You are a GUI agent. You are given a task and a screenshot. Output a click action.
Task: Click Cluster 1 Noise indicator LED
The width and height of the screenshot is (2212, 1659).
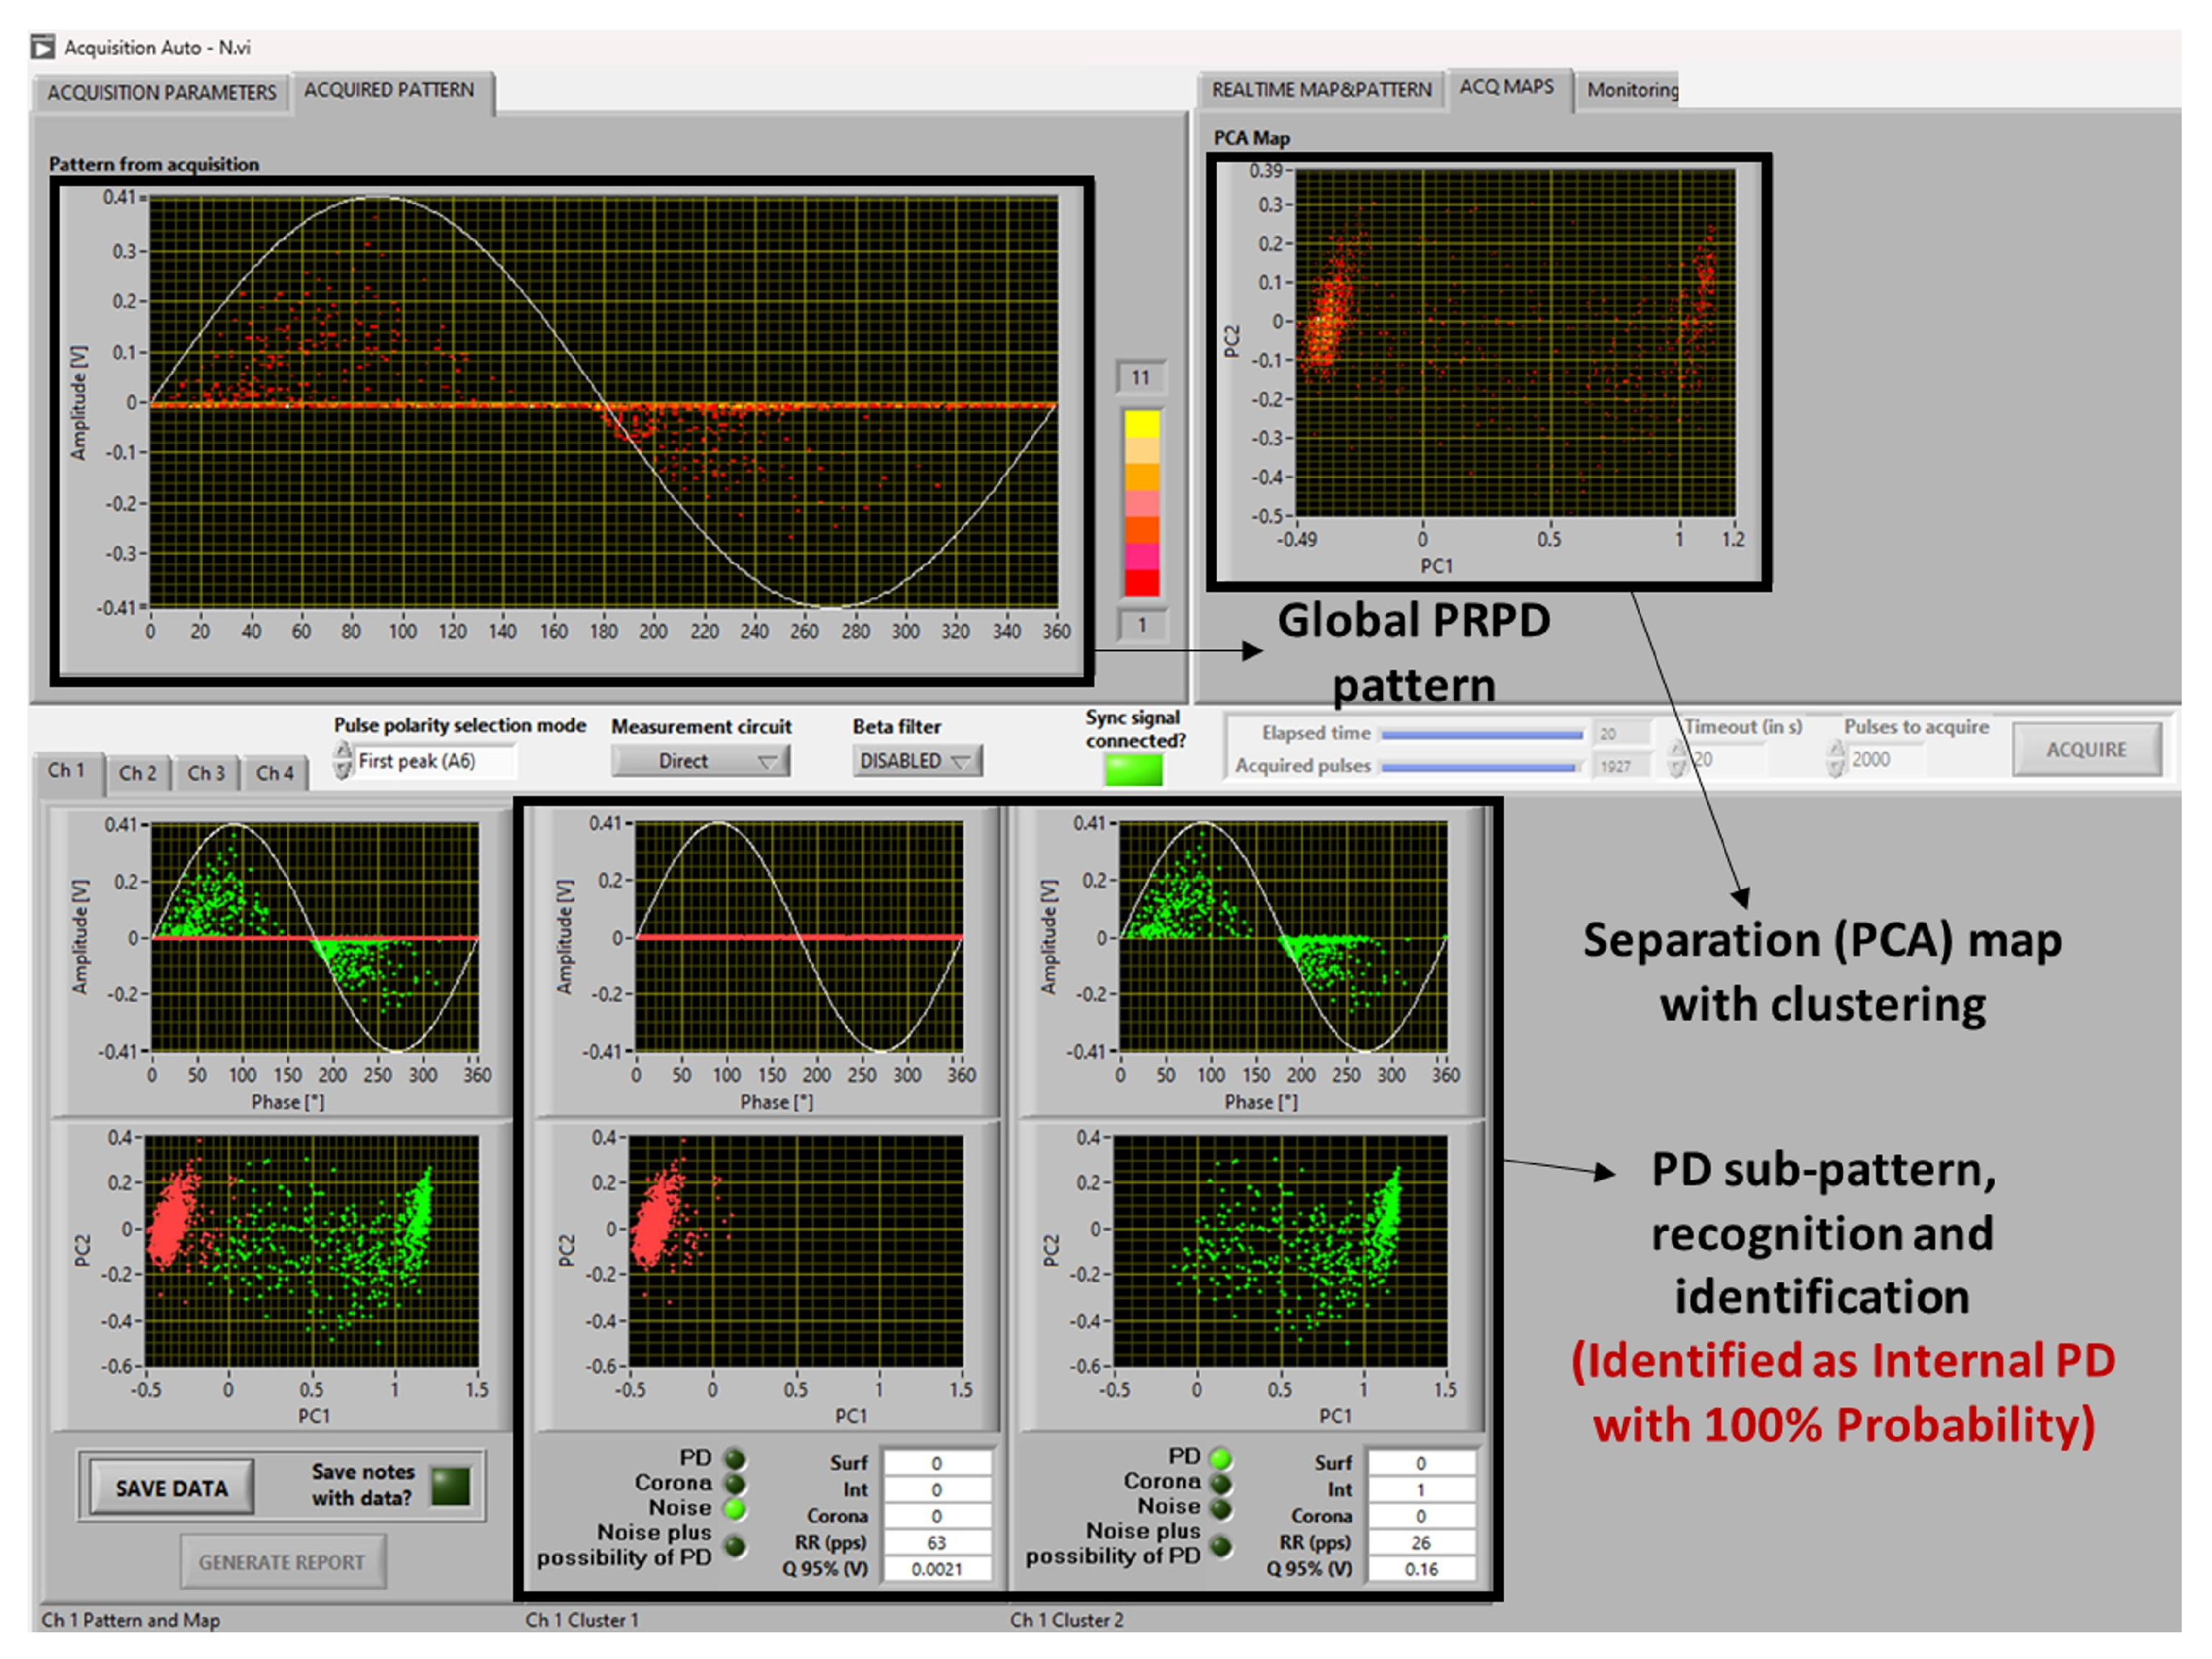point(735,1509)
